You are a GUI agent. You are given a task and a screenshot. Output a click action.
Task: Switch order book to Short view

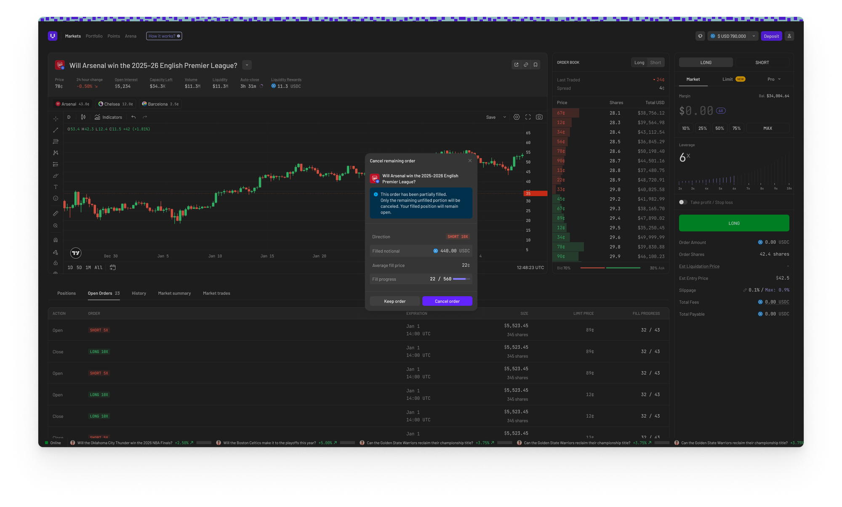655,62
